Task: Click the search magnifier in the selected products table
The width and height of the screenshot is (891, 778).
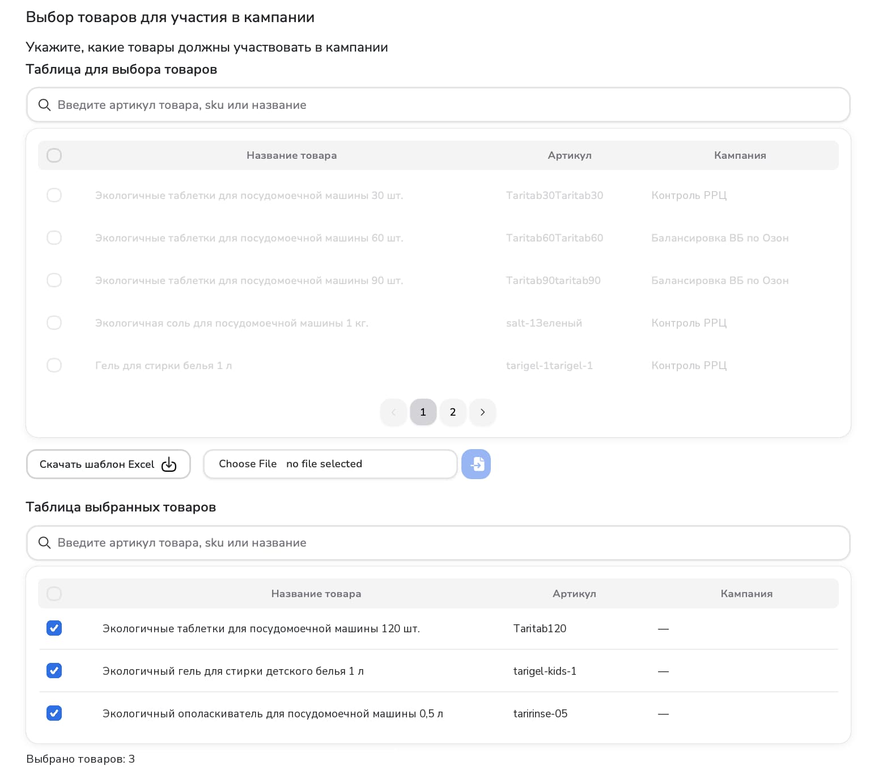Action: tap(44, 543)
